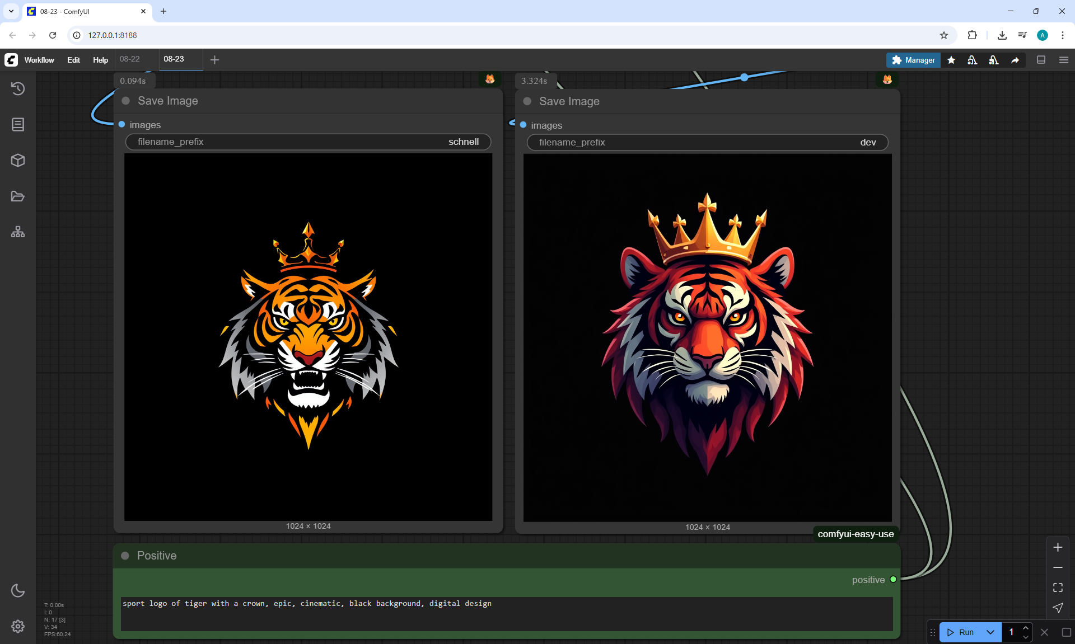Click the share arrow icon in toolbar
1075x644 pixels.
click(1015, 60)
